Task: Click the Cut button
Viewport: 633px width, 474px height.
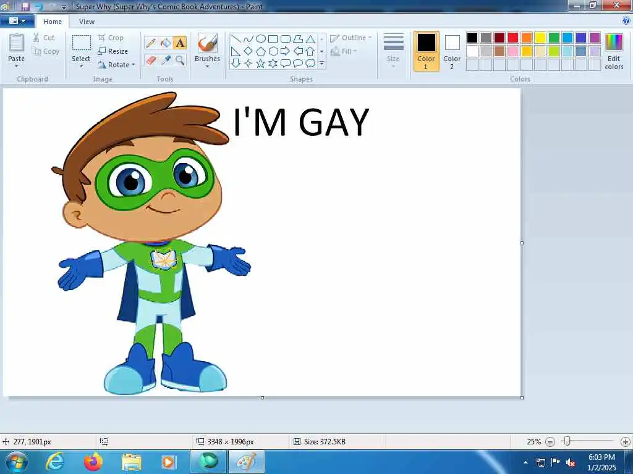Action: point(44,38)
